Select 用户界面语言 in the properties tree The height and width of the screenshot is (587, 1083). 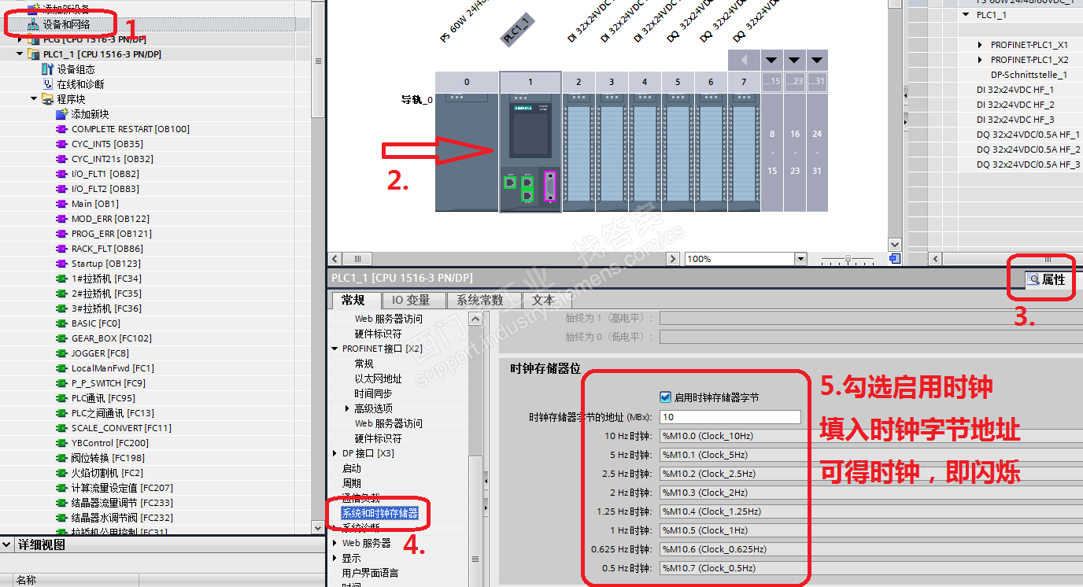(370, 573)
